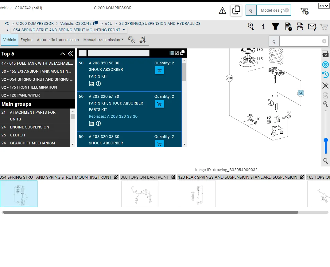Viewport: 330px width, 267px height.
Task: Open 32 SPRINGS,SUSPENSION AND HYDRAULICS breadcrumb
Action: coord(160,24)
